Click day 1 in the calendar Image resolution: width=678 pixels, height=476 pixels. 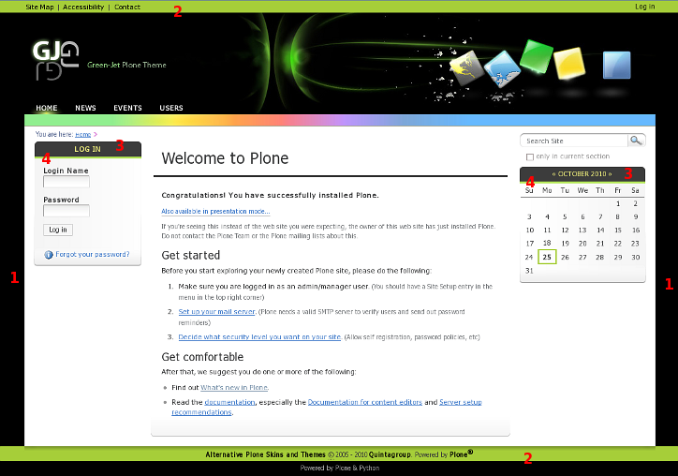tap(618, 204)
